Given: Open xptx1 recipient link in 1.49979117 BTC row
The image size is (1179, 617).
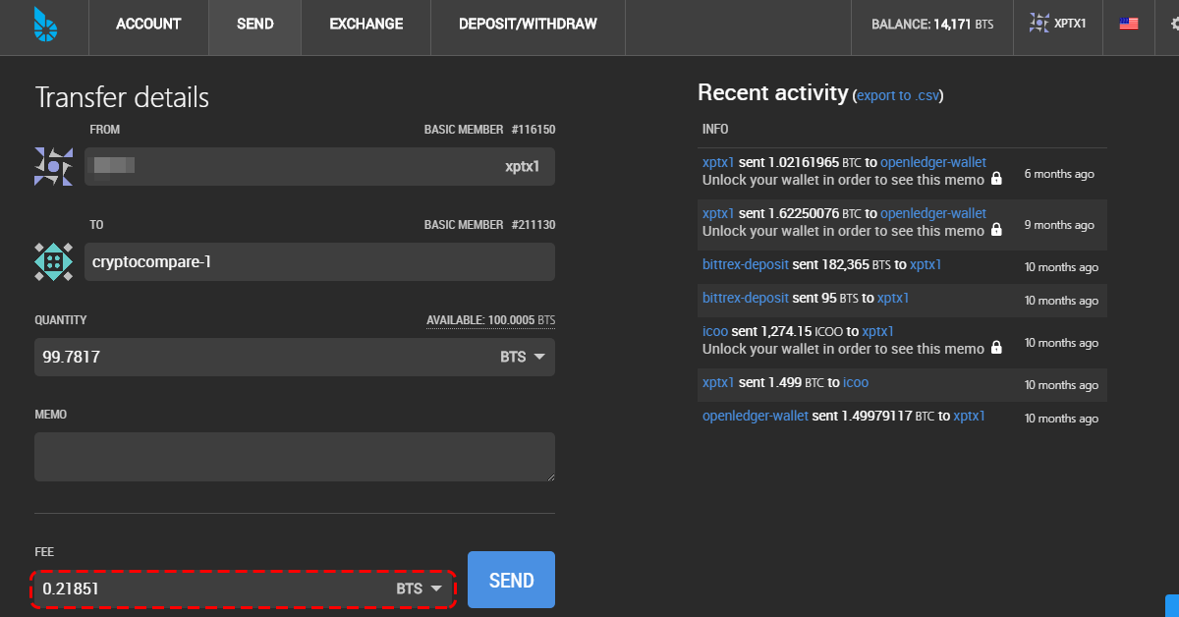Looking at the screenshot, I should tap(969, 416).
